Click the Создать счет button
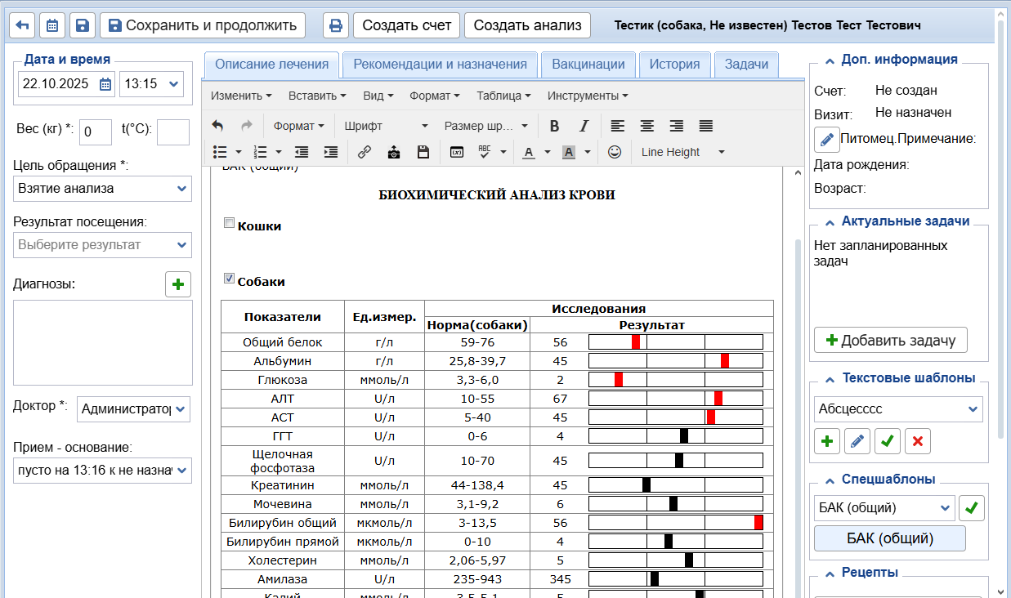The width and height of the screenshot is (1011, 598). (406, 25)
